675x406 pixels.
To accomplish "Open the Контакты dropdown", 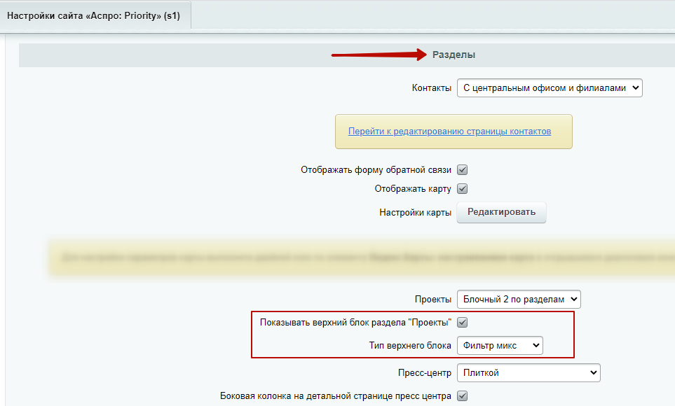I will coord(550,87).
